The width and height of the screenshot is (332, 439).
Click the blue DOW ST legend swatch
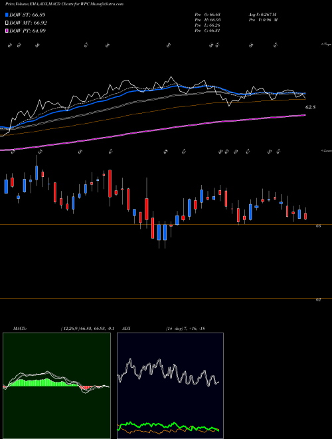point(7,15)
